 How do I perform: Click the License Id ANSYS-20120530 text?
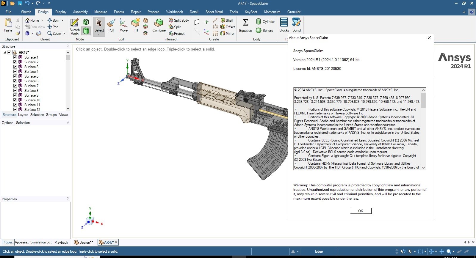pyautogui.click(x=317, y=69)
